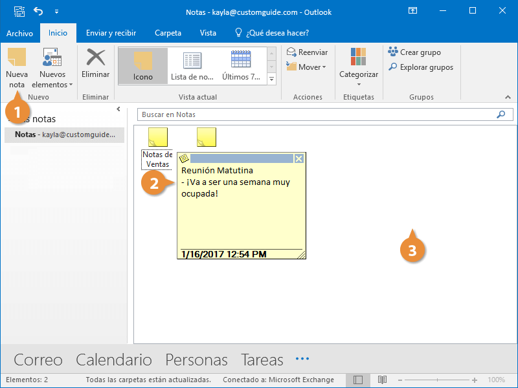Click the Undo arrow in title bar

coord(38,11)
